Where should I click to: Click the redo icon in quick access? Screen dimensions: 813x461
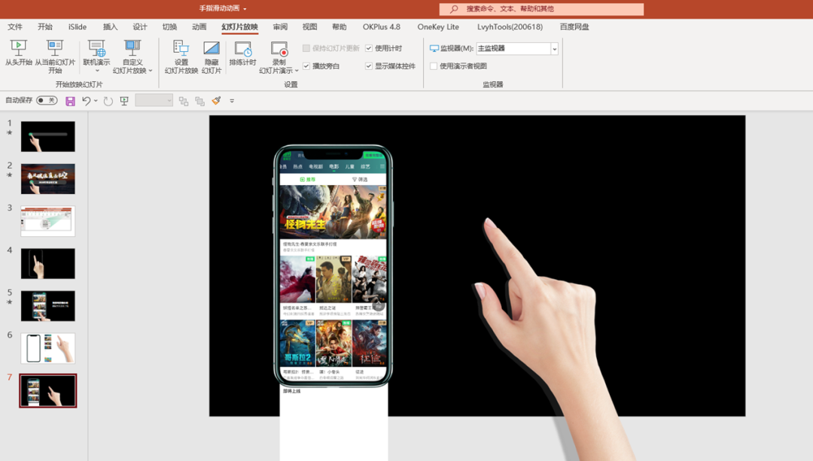point(108,101)
